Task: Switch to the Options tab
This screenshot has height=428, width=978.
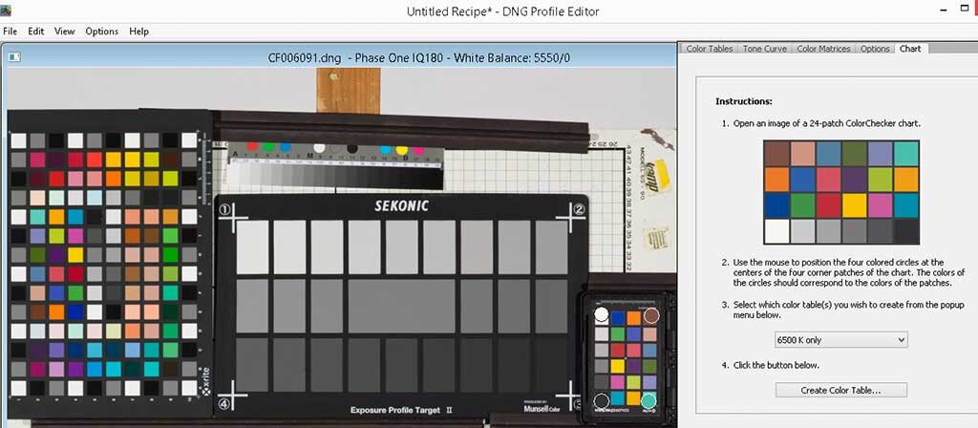Action: pos(875,49)
